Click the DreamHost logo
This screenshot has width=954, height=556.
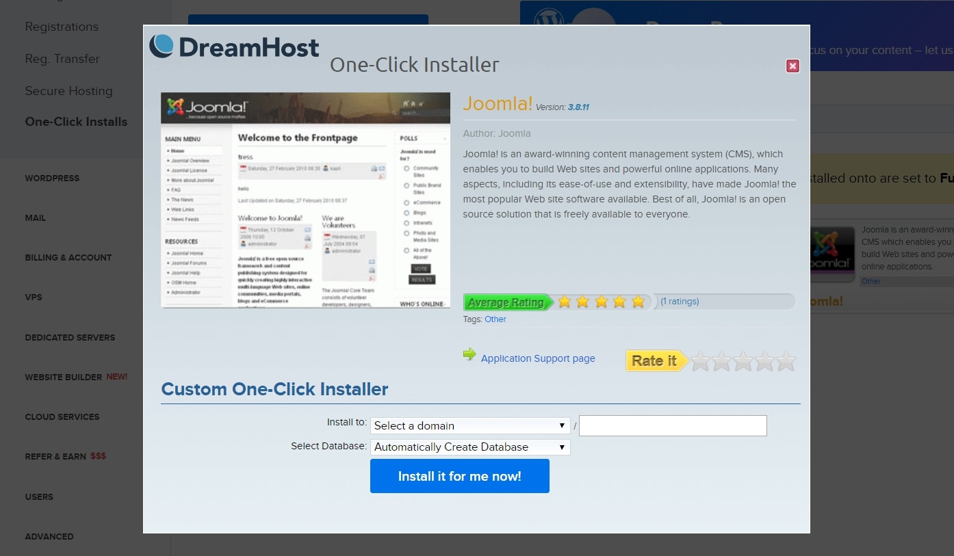point(234,47)
